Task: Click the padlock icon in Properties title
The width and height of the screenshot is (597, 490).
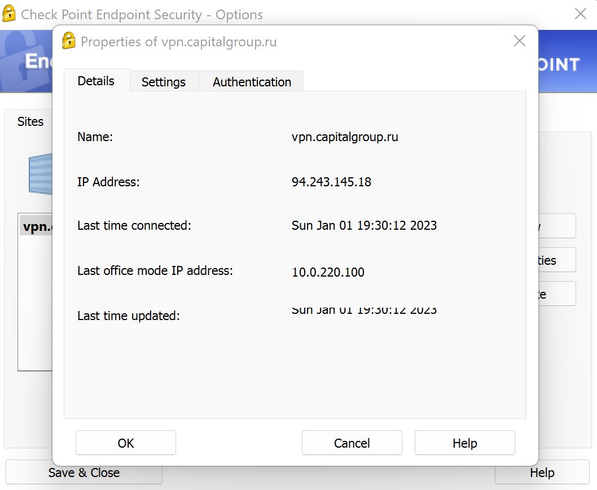Action: pos(69,41)
